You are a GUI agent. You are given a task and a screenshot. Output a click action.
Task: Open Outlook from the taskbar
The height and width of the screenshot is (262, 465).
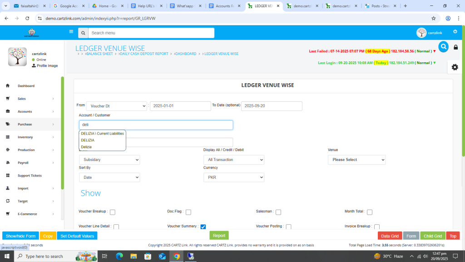tap(162, 256)
